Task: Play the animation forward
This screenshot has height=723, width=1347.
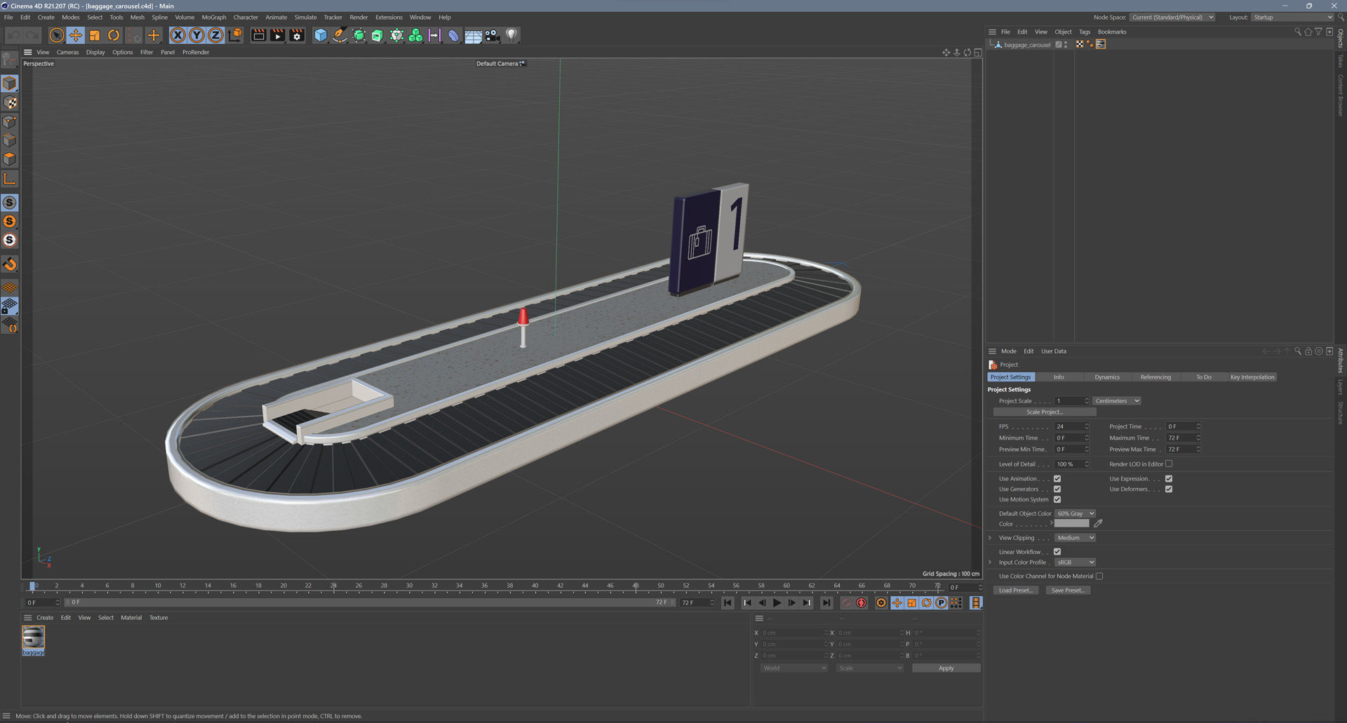Action: 777,602
